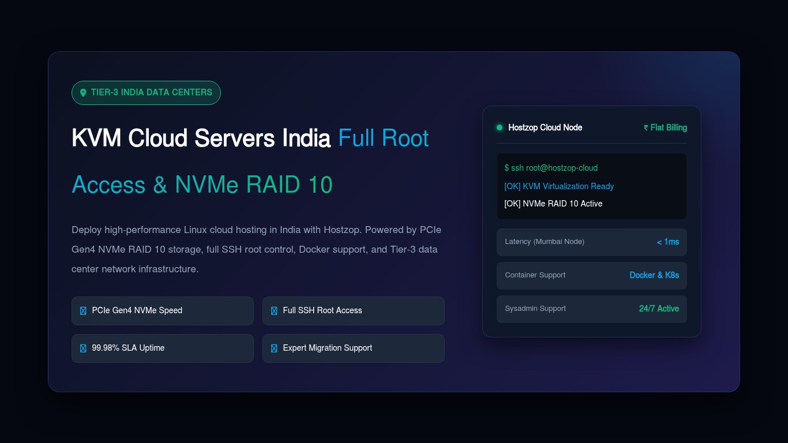Click the Container Support stat row
Viewport: 788px width, 443px height.
tap(592, 276)
